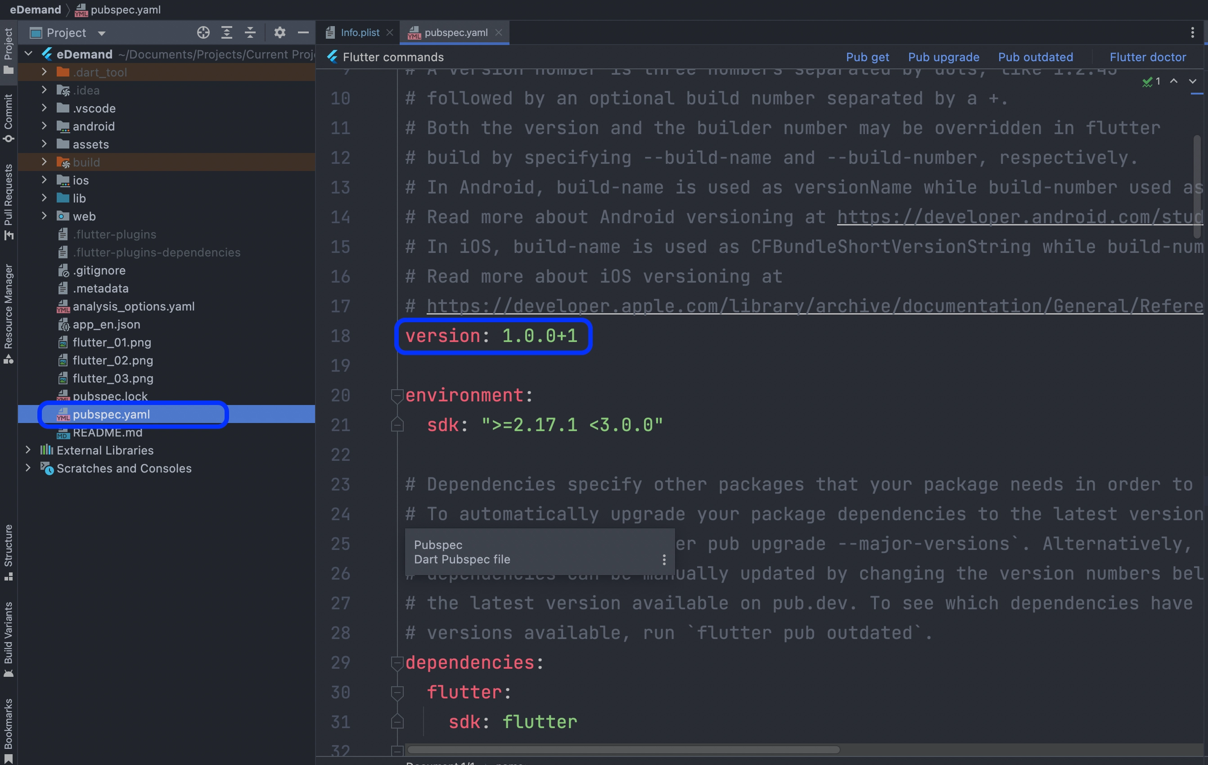Open the Resource Manager tool window
This screenshot has height=765, width=1208.
coord(9,314)
